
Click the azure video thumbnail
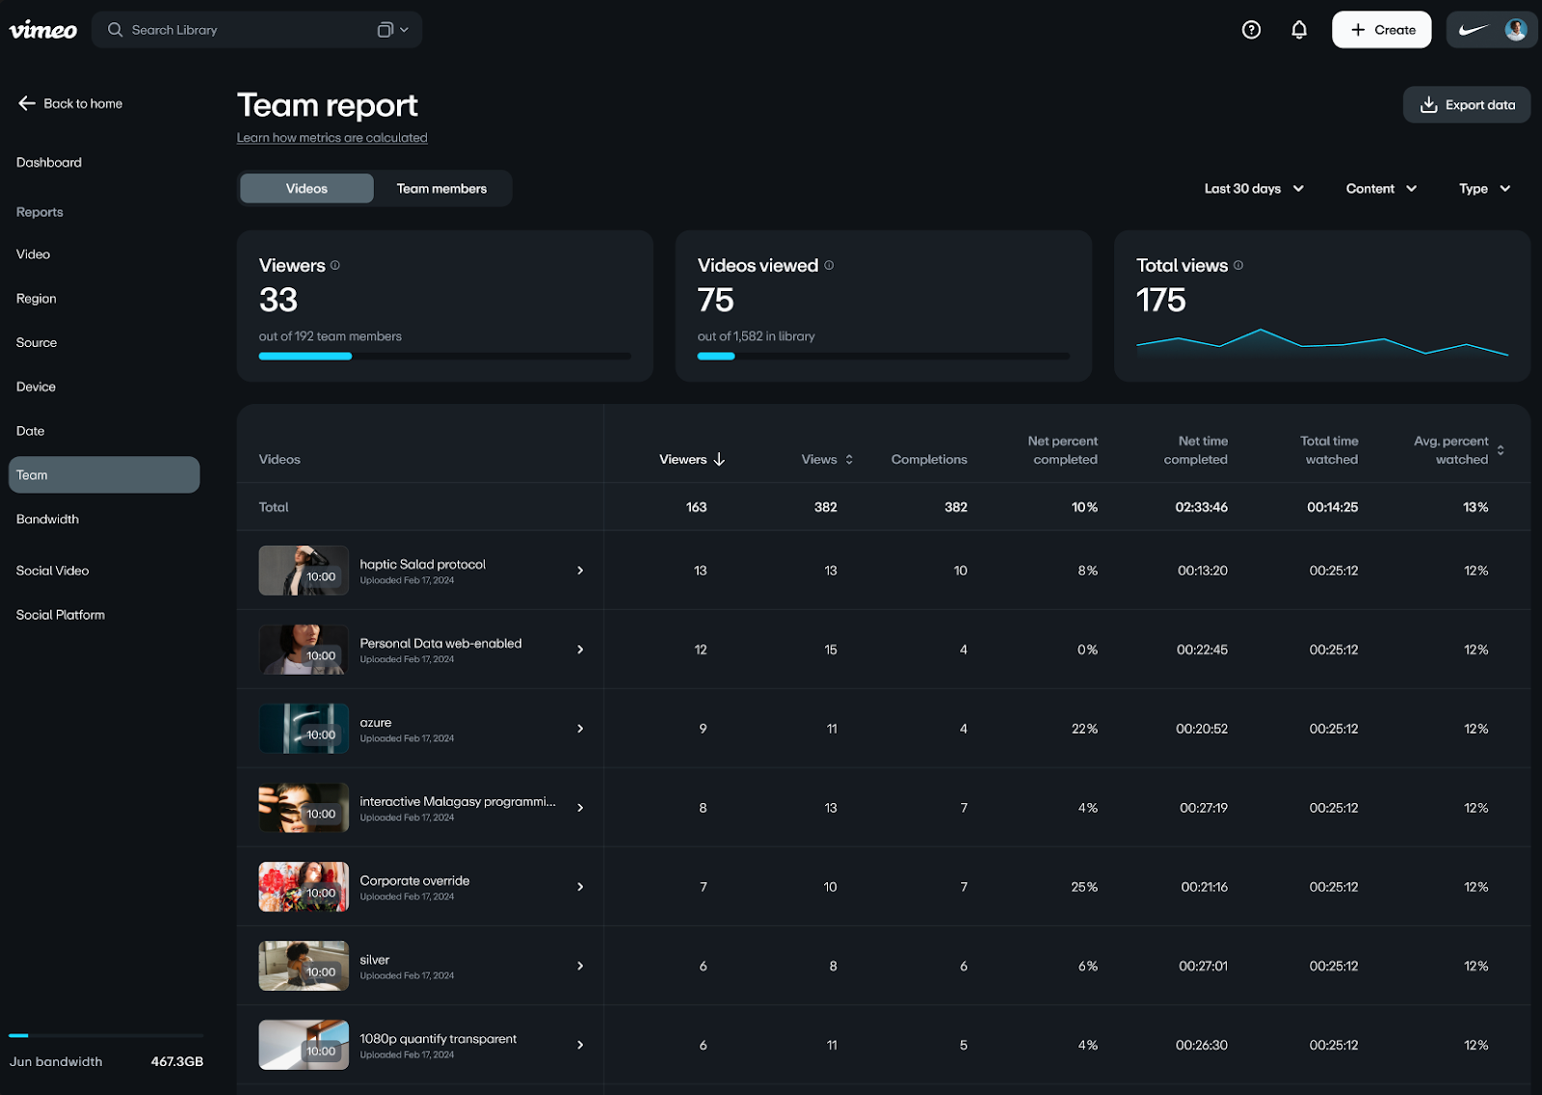click(303, 728)
